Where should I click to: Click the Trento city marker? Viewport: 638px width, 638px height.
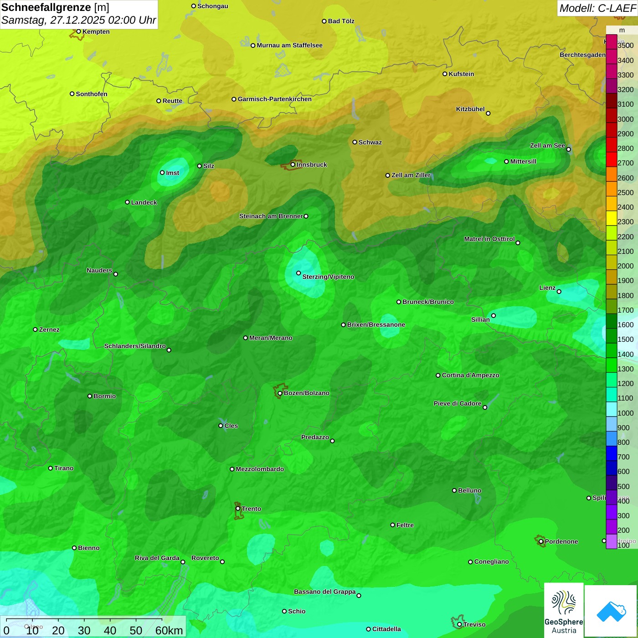click(238, 509)
